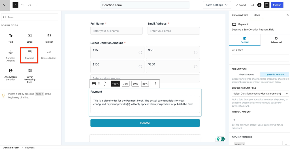Click Donation Form in bottom breadcrumb

coord(11,148)
